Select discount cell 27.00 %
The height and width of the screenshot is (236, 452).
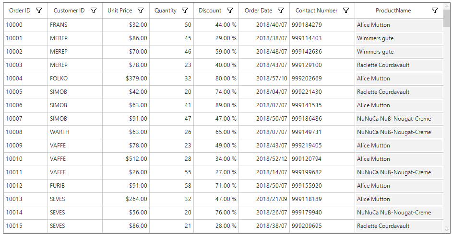[216, 172]
